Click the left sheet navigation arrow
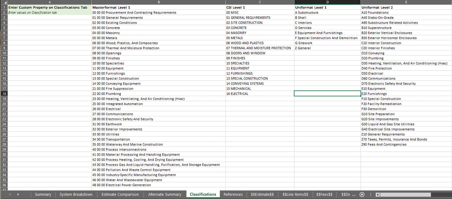452x199 pixels. pos(10,194)
